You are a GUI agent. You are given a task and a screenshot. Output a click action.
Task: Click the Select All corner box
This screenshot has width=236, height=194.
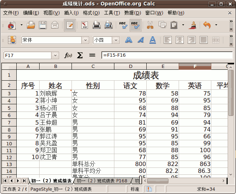point(9,66)
